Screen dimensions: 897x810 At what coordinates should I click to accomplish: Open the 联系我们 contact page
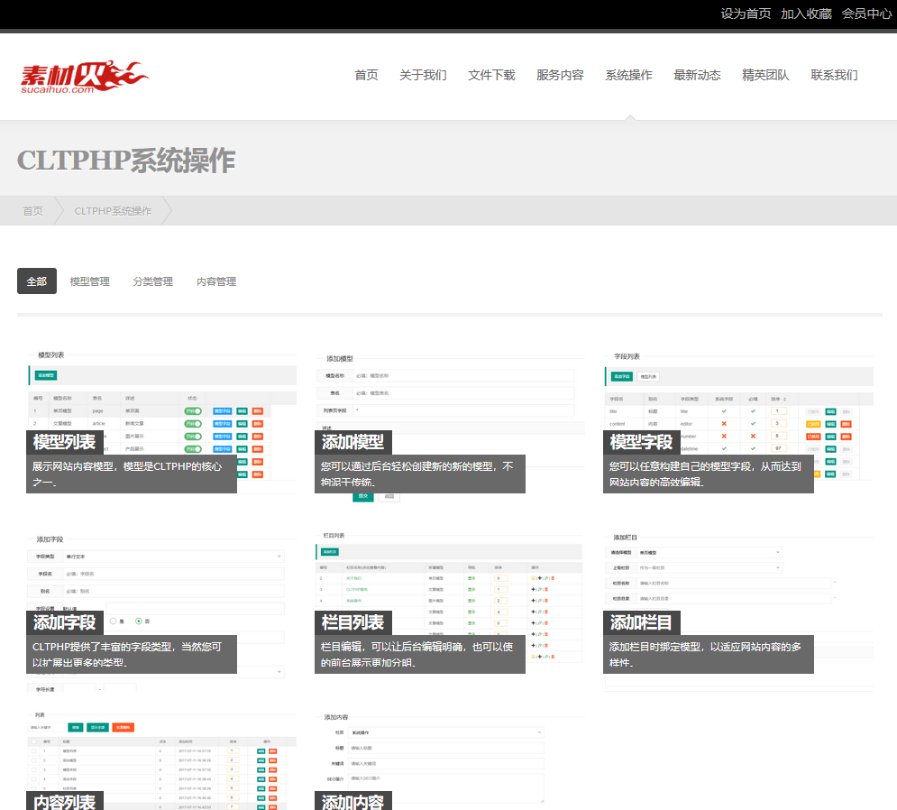[x=834, y=75]
